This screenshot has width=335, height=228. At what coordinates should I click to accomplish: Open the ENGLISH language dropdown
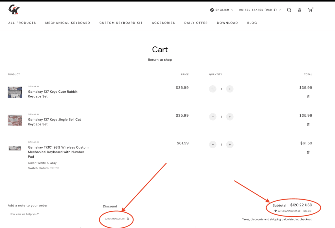click(x=222, y=10)
